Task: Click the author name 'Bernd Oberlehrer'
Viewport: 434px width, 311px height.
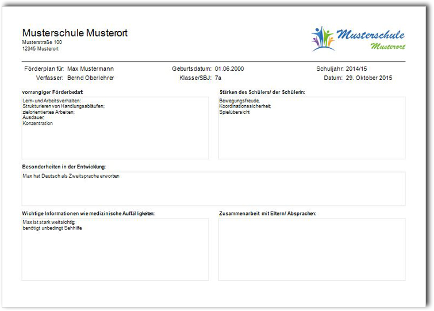Action: point(90,78)
